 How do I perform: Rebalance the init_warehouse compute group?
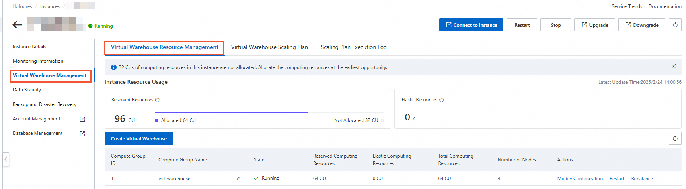point(642,179)
